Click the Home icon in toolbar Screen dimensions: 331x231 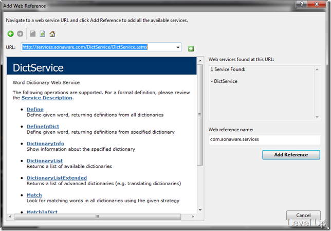click(x=52, y=34)
